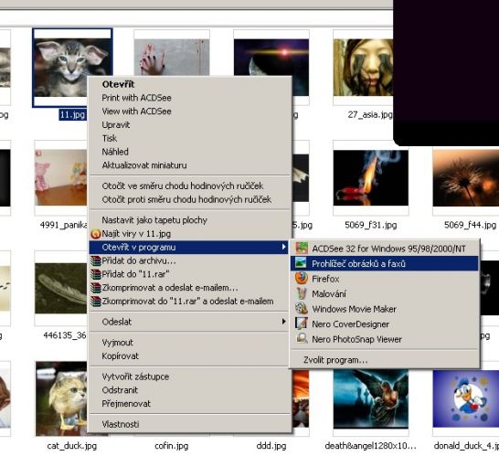Screen dimensions: 499x456
Task: Select the 4991_panika thumbnail
Action: (60, 177)
